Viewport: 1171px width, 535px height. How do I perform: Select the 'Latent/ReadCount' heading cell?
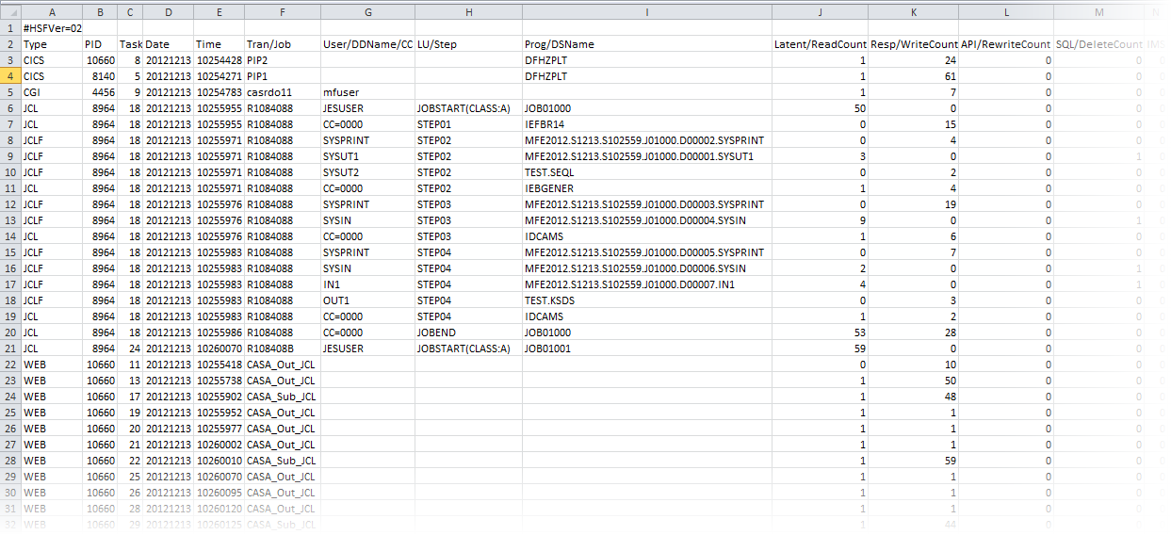pos(820,44)
